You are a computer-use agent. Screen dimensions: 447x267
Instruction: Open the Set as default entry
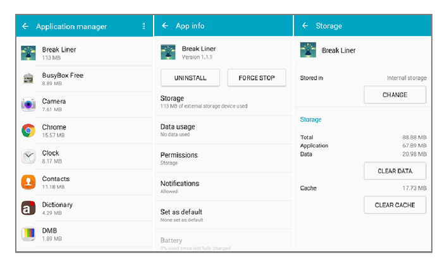click(224, 215)
